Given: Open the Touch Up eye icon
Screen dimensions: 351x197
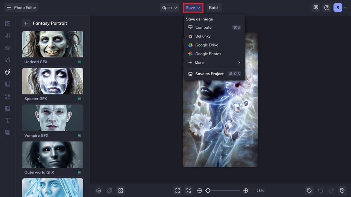Looking at the screenshot, I should (7, 48).
